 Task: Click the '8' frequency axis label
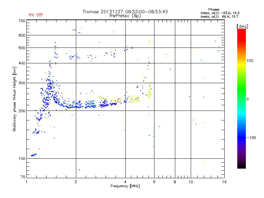click(175, 182)
